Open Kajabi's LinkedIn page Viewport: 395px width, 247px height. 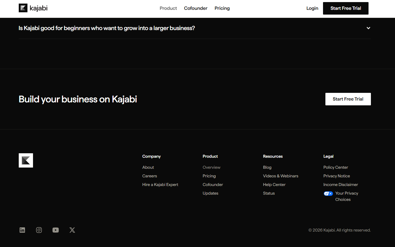(x=22, y=230)
